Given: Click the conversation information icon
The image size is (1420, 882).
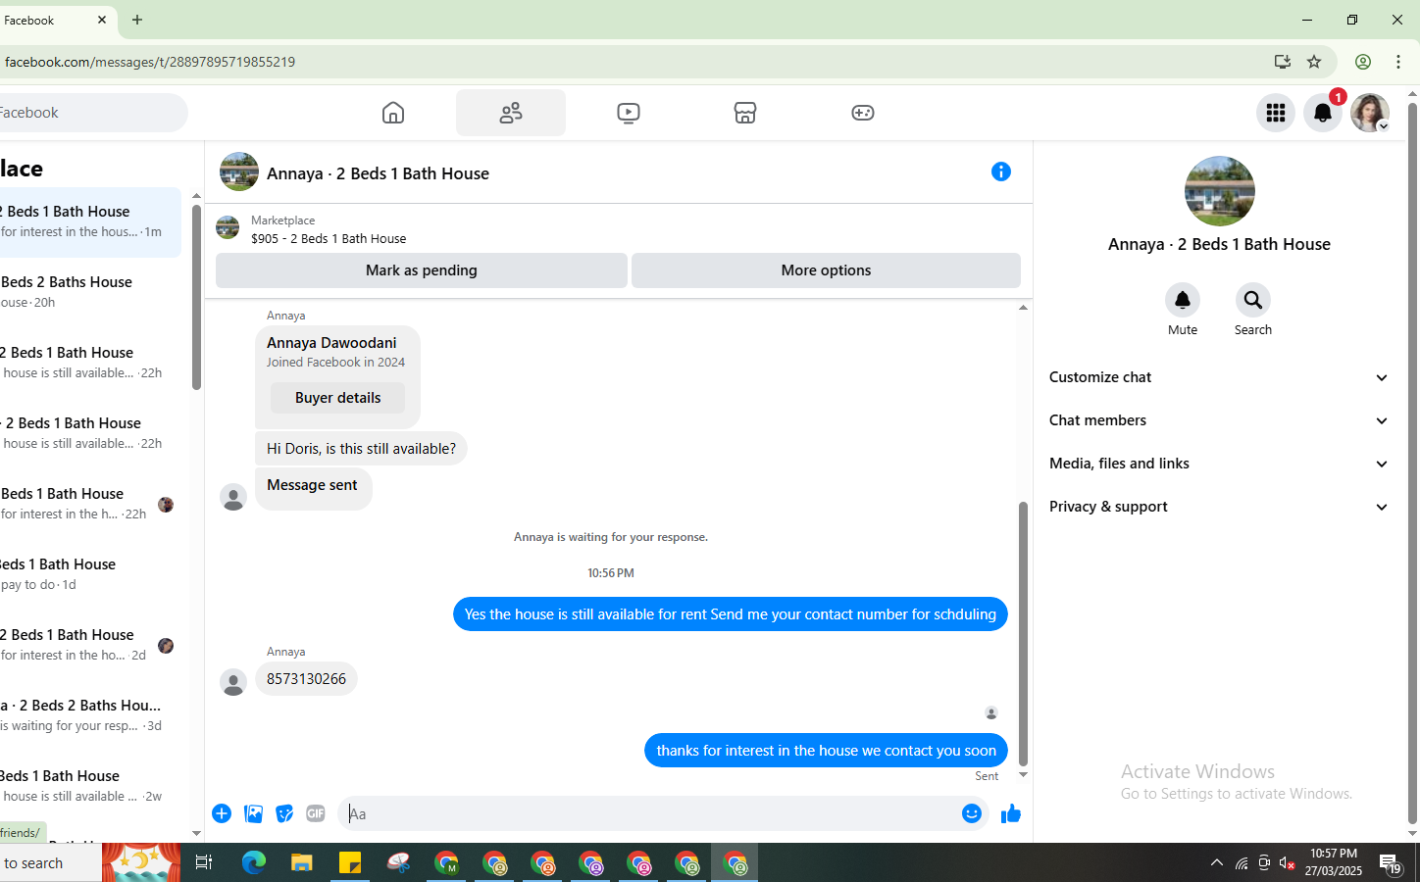Looking at the screenshot, I should point(1001,171).
